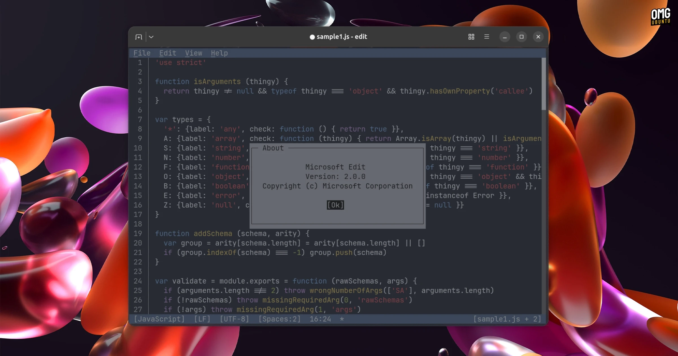Close the sample1.js - edit window
Image resolution: width=678 pixels, height=356 pixels.
coord(538,37)
